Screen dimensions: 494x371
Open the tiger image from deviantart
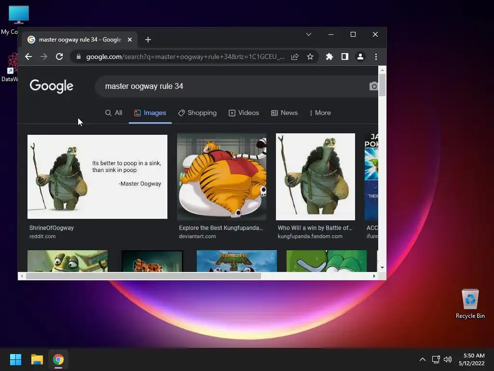[x=222, y=177]
